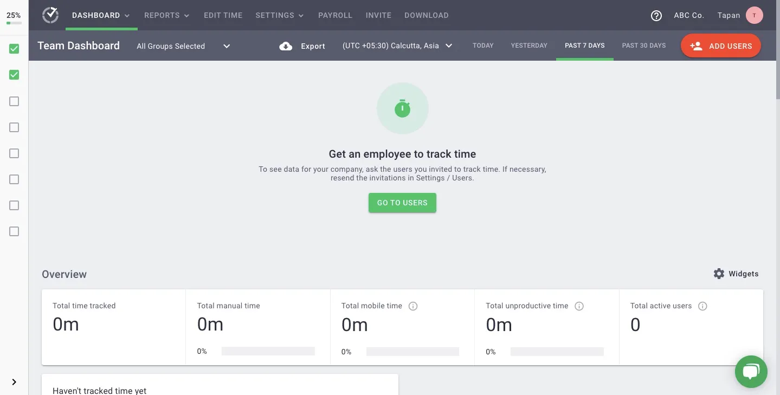This screenshot has height=395, width=780.
Task: Click the Time Doctor logo icon
Action: [x=50, y=15]
